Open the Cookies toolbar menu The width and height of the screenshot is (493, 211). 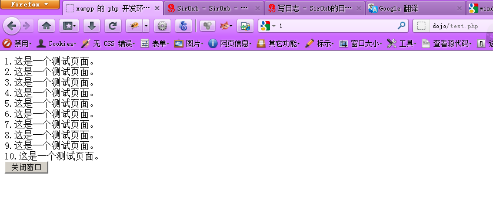click(56, 43)
